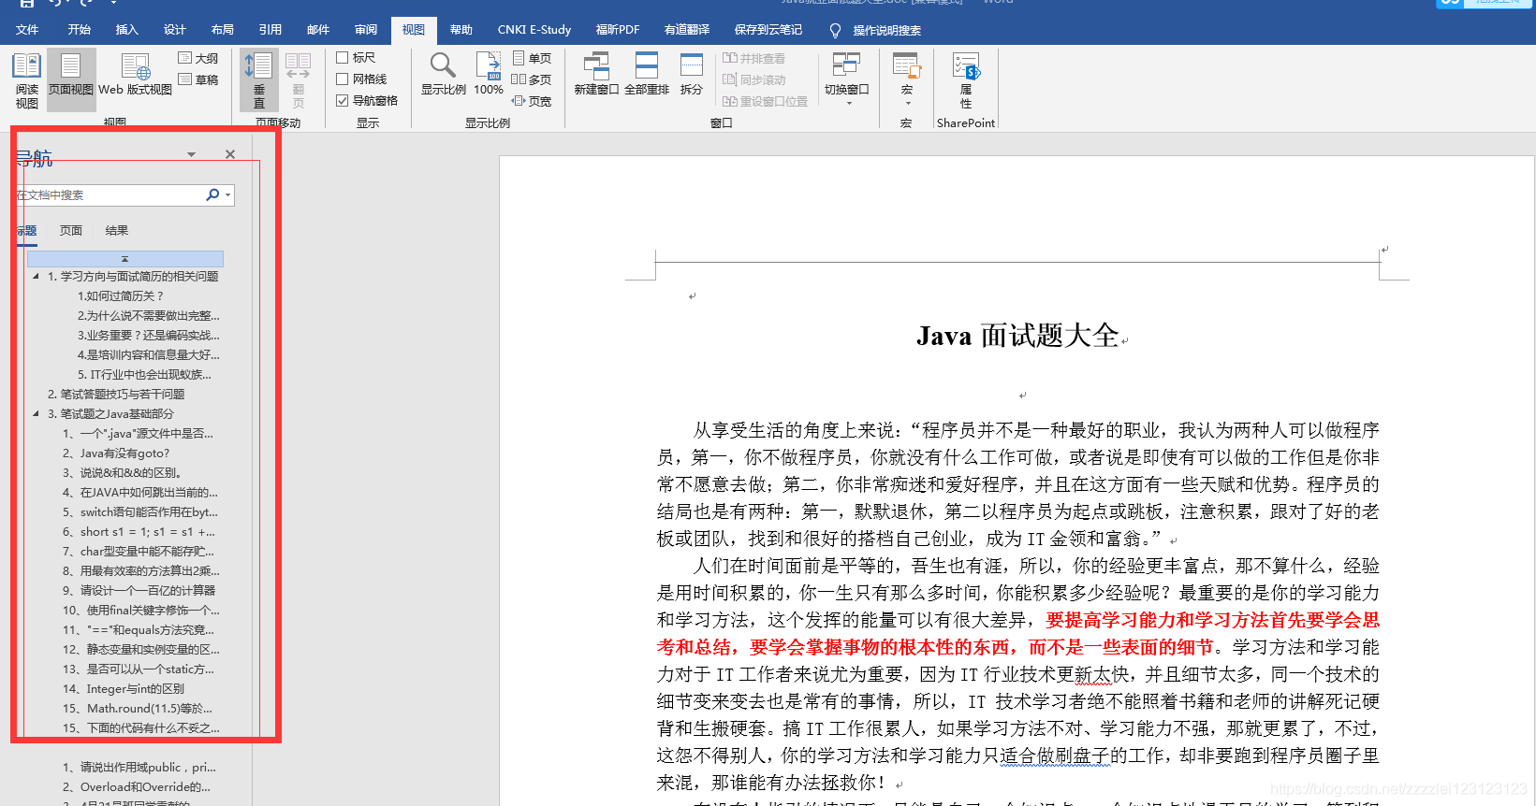The width and height of the screenshot is (1536, 806).
Task: Open the 福昕PDF tab
Action: pyautogui.click(x=618, y=30)
